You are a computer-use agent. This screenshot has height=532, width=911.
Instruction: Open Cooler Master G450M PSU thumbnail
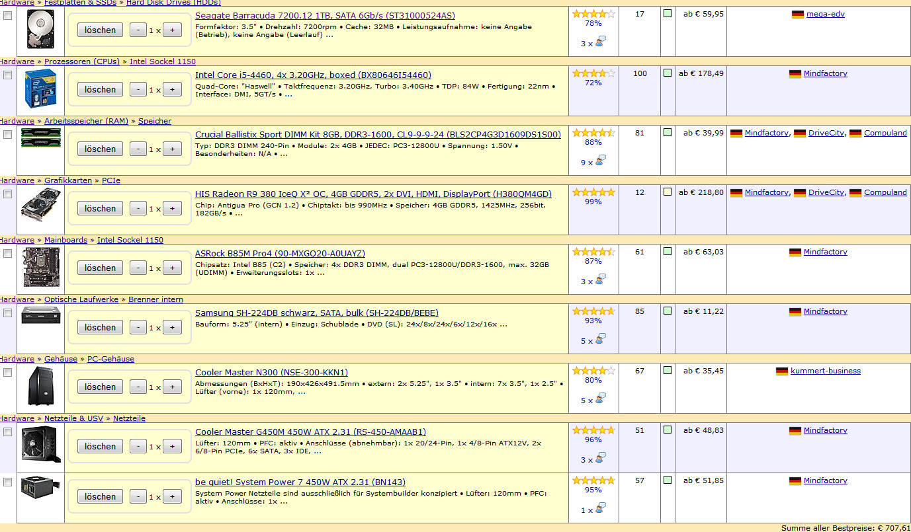41,444
